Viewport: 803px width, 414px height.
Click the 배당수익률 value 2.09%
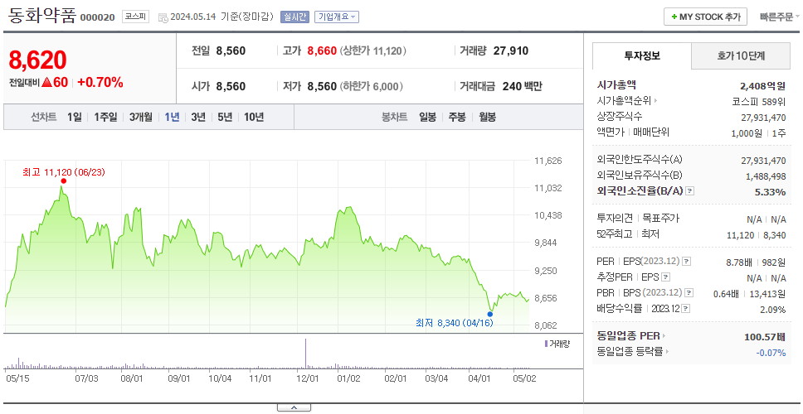pos(773,310)
